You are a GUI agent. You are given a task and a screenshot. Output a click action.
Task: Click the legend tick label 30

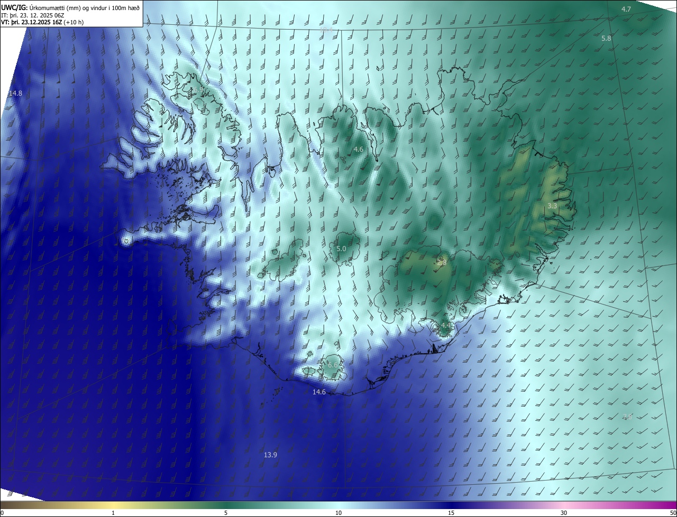[x=564, y=513]
